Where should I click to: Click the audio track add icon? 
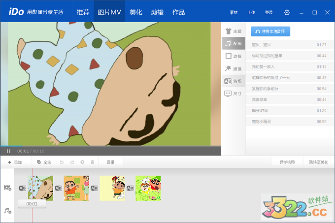coord(7,210)
